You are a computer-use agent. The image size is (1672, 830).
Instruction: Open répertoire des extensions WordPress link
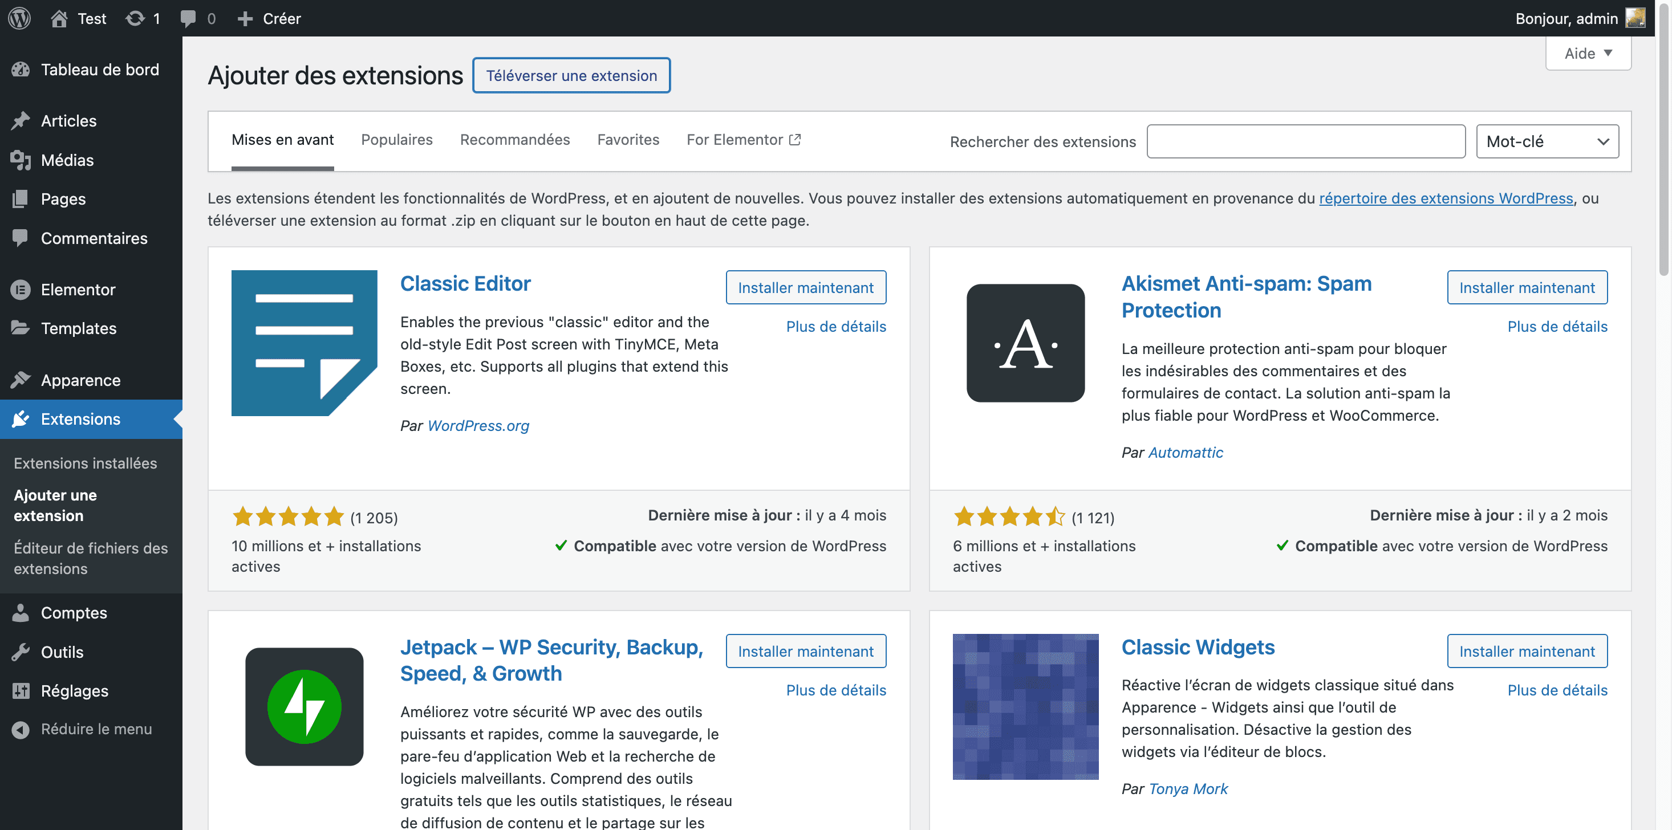[1446, 198]
